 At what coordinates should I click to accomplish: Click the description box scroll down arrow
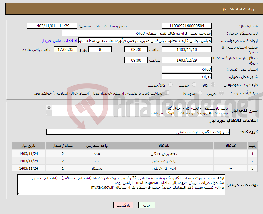[x=49, y=109]
